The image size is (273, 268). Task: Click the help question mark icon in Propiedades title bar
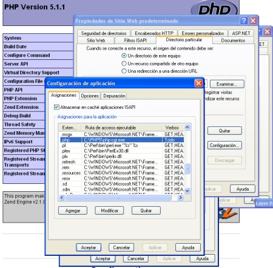click(x=244, y=21)
